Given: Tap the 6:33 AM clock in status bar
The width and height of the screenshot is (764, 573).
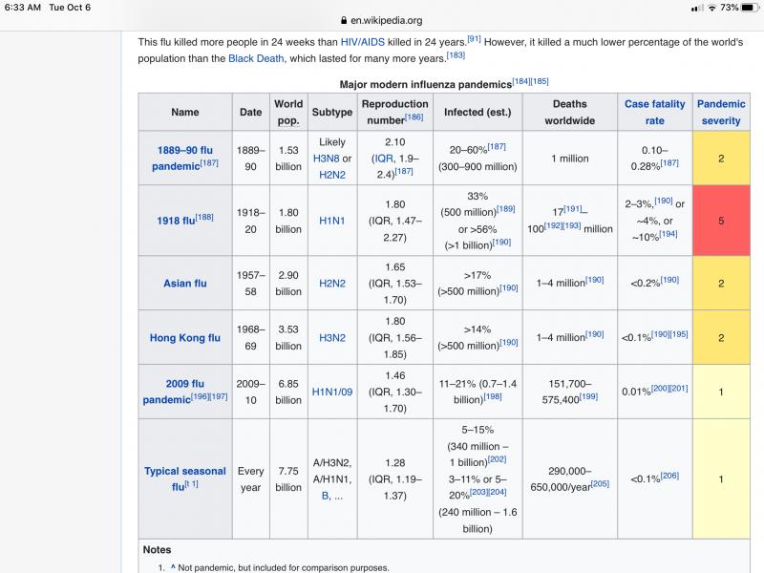Looking at the screenshot, I should (22, 8).
